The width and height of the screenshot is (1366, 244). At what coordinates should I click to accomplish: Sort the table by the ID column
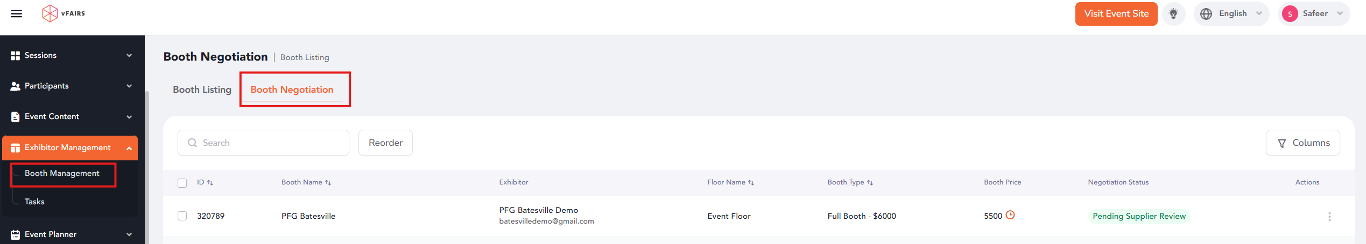pyautogui.click(x=205, y=182)
